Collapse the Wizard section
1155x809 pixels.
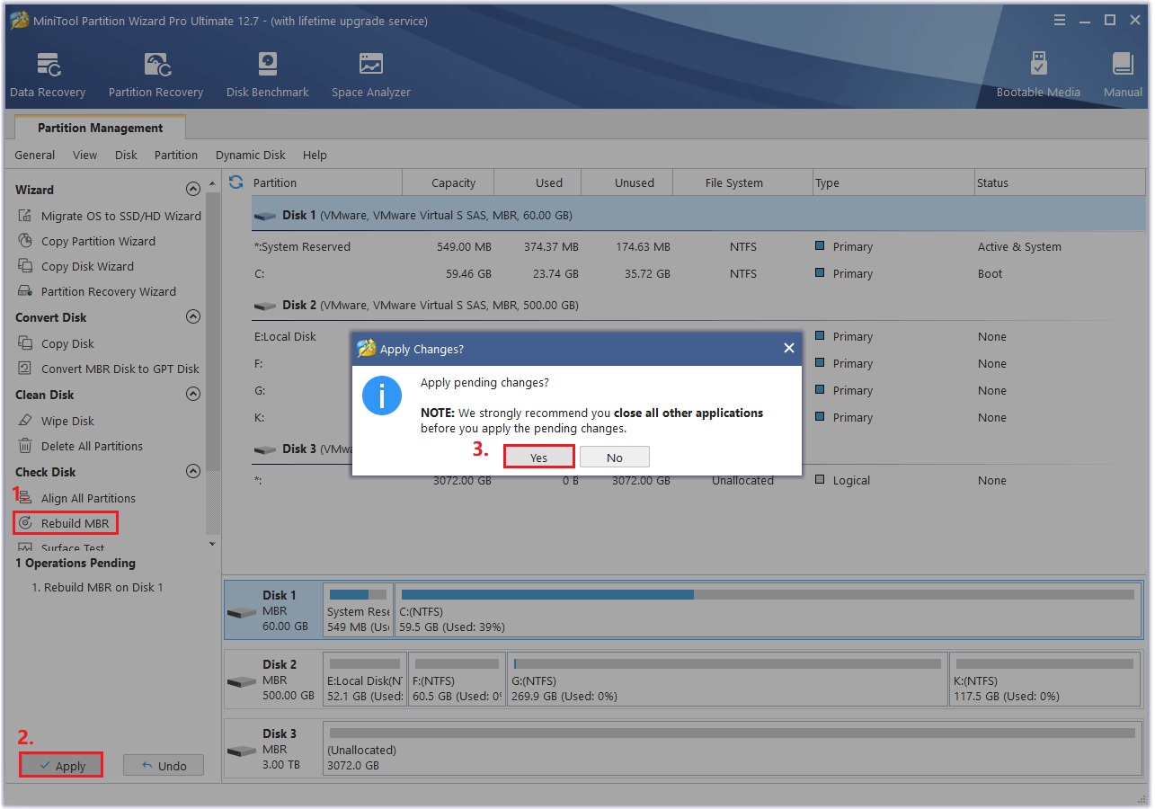tap(192, 190)
